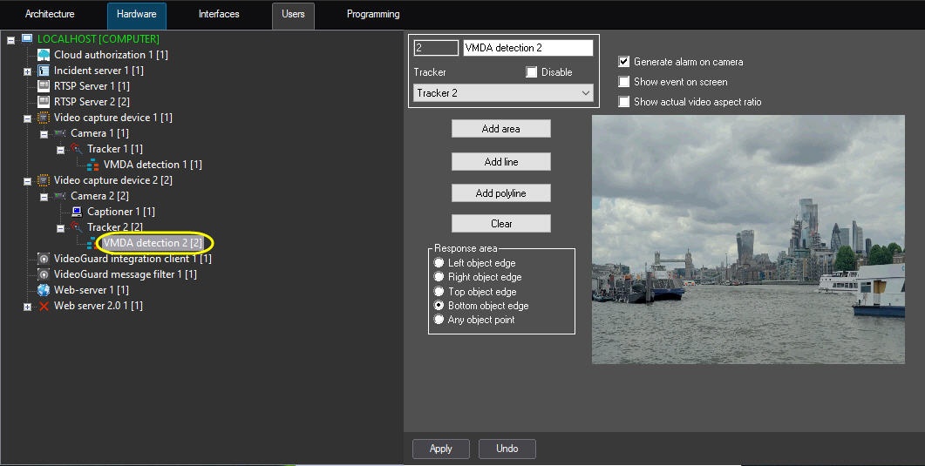925x466 pixels.
Task: Click the Cloud authorization 1 cloud icon
Action: (x=44, y=55)
